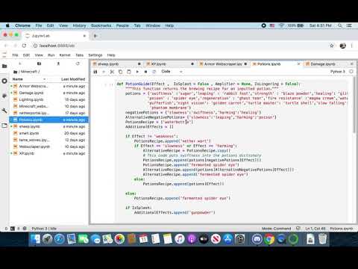Interrupt the kernel with stop icon
The height and width of the screenshot is (269, 358).
coord(145,72)
